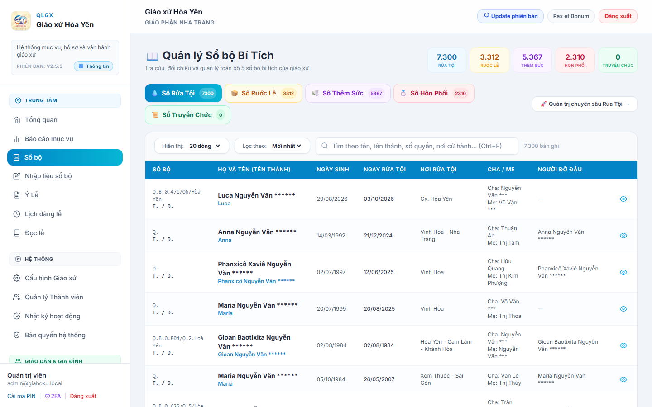
Task: Expand the GIÁO DÂN & GIA ĐÌNH section
Action: coord(65,359)
